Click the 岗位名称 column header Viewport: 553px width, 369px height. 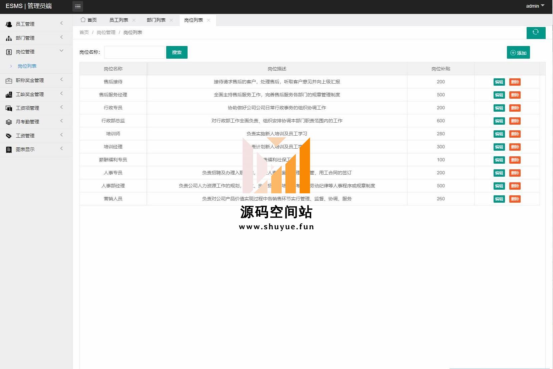(x=113, y=69)
